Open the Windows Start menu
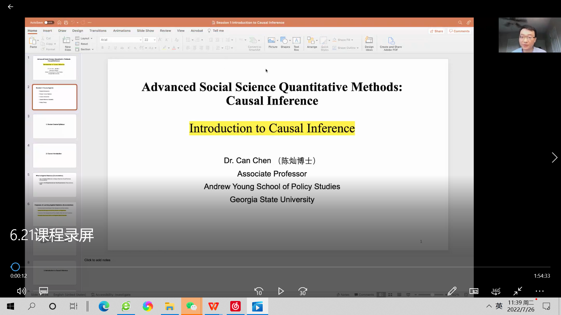 11,306
